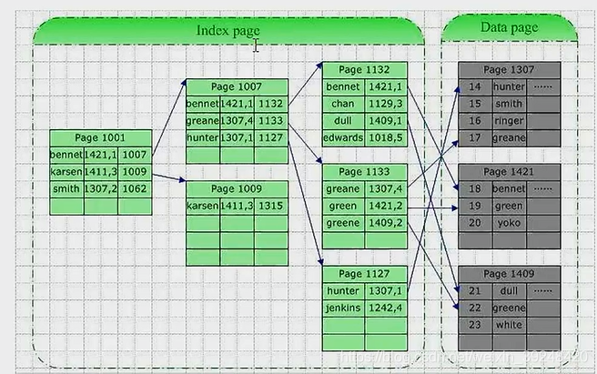Image resolution: width=597 pixels, height=374 pixels.
Task: Click the "1409,2" row locator cell
Action: [386, 223]
